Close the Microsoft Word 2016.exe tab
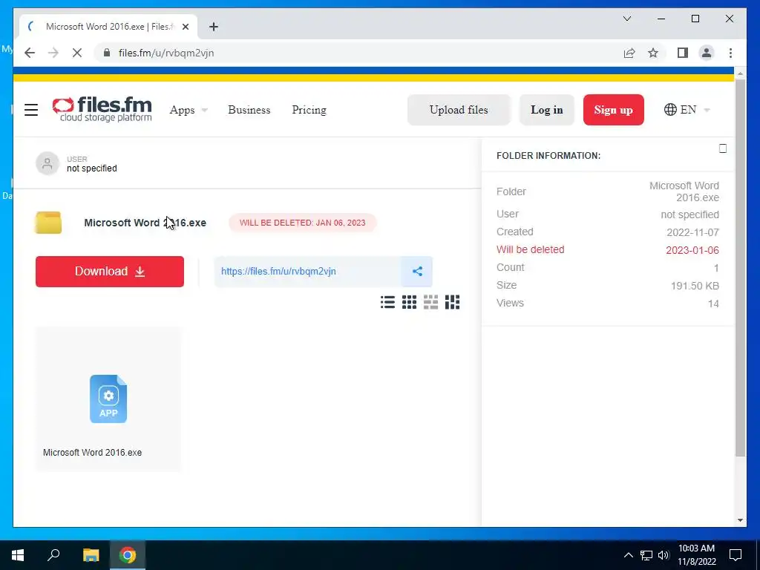This screenshot has height=570, width=760. (185, 27)
